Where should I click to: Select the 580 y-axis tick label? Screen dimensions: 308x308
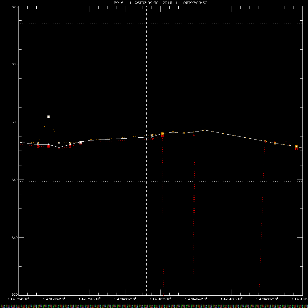tap(15, 122)
